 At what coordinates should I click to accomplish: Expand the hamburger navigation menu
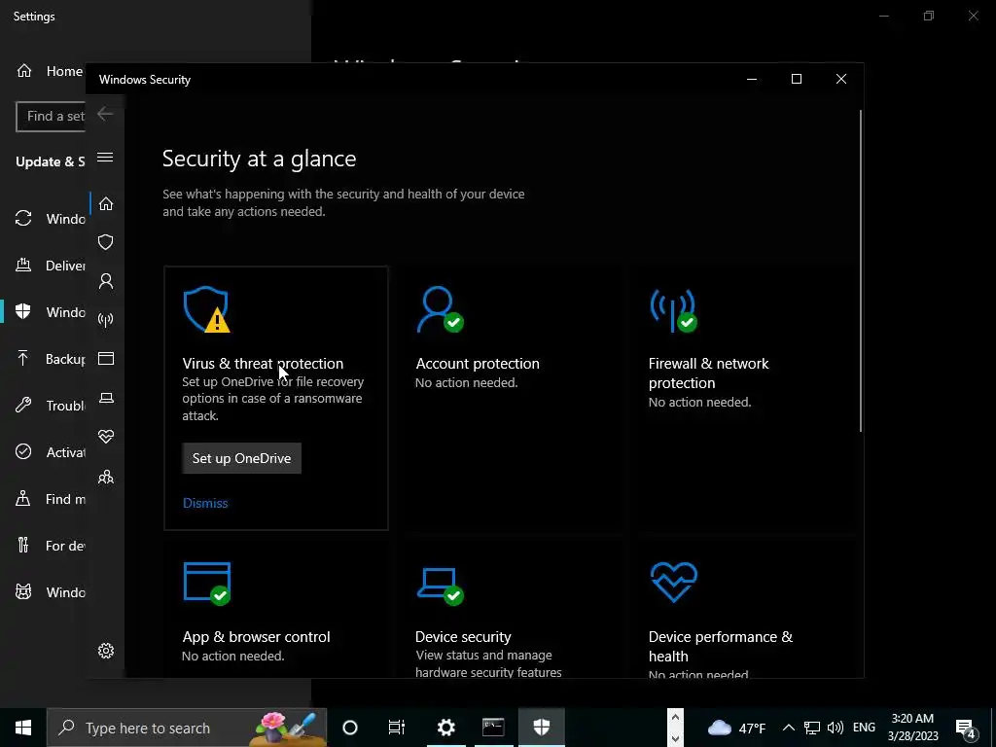[105, 157]
